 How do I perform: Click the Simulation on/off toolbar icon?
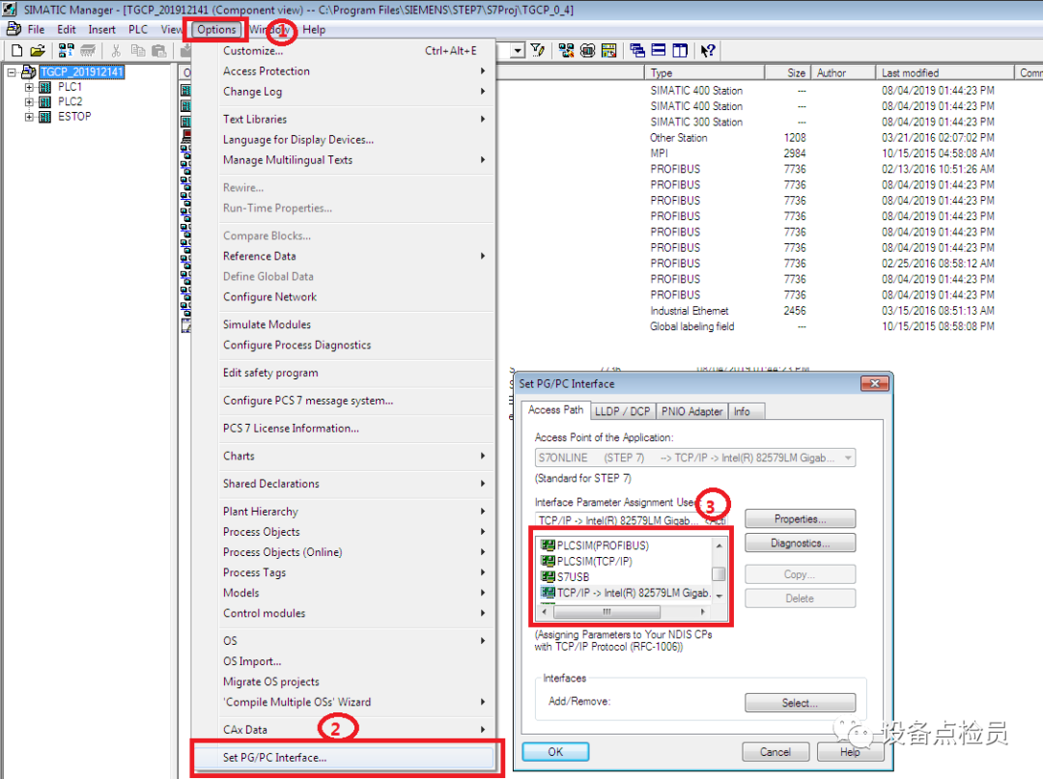587,50
